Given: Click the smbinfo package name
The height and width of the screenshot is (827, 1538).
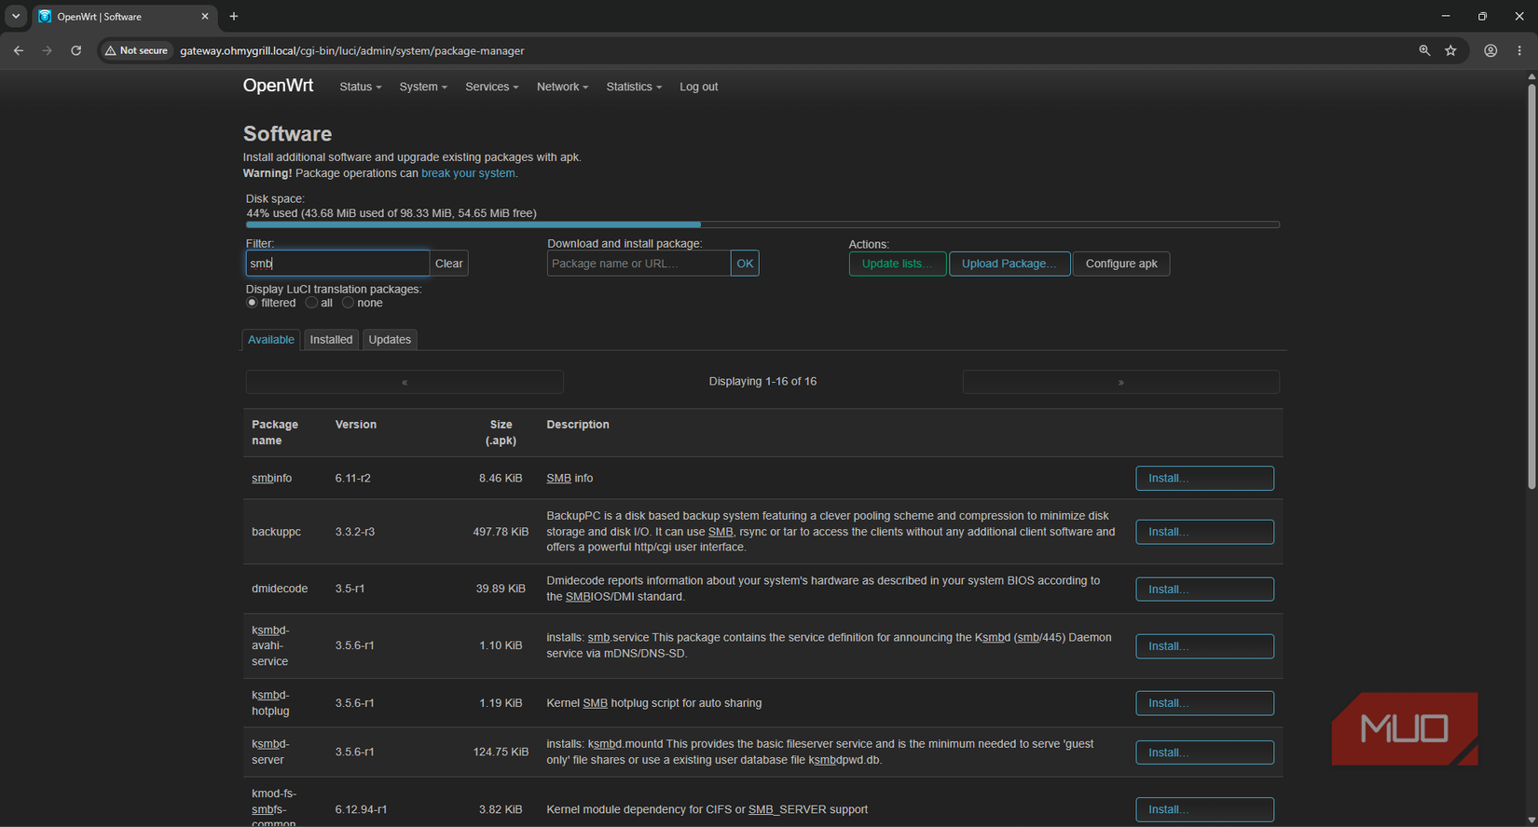Looking at the screenshot, I should click(271, 479).
